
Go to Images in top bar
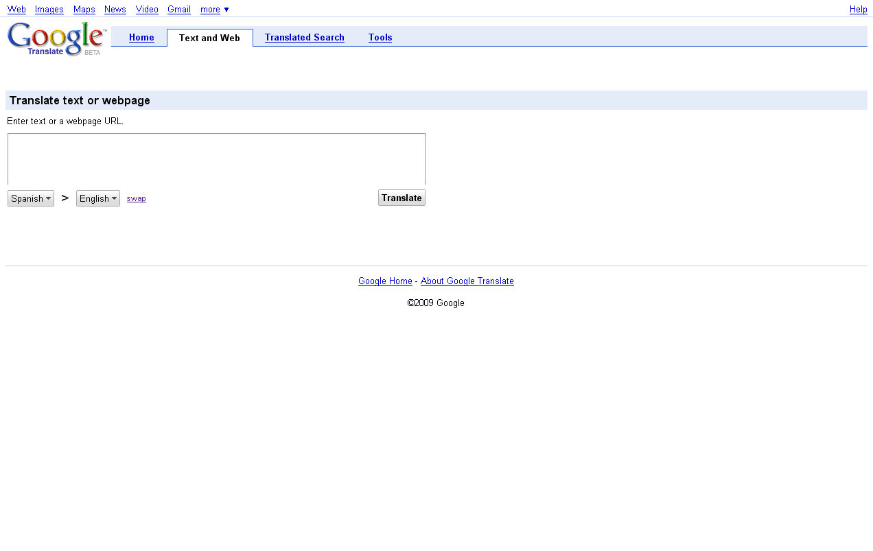(x=49, y=10)
